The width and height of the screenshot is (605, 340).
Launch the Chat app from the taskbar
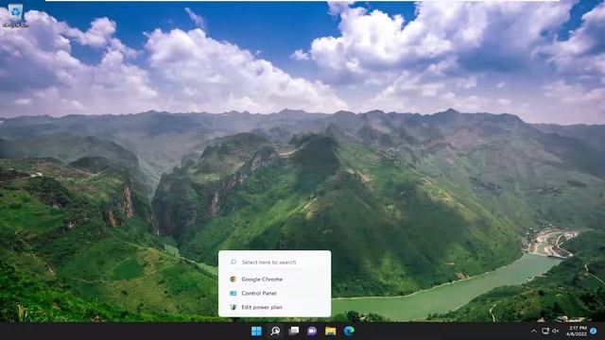pos(312,331)
